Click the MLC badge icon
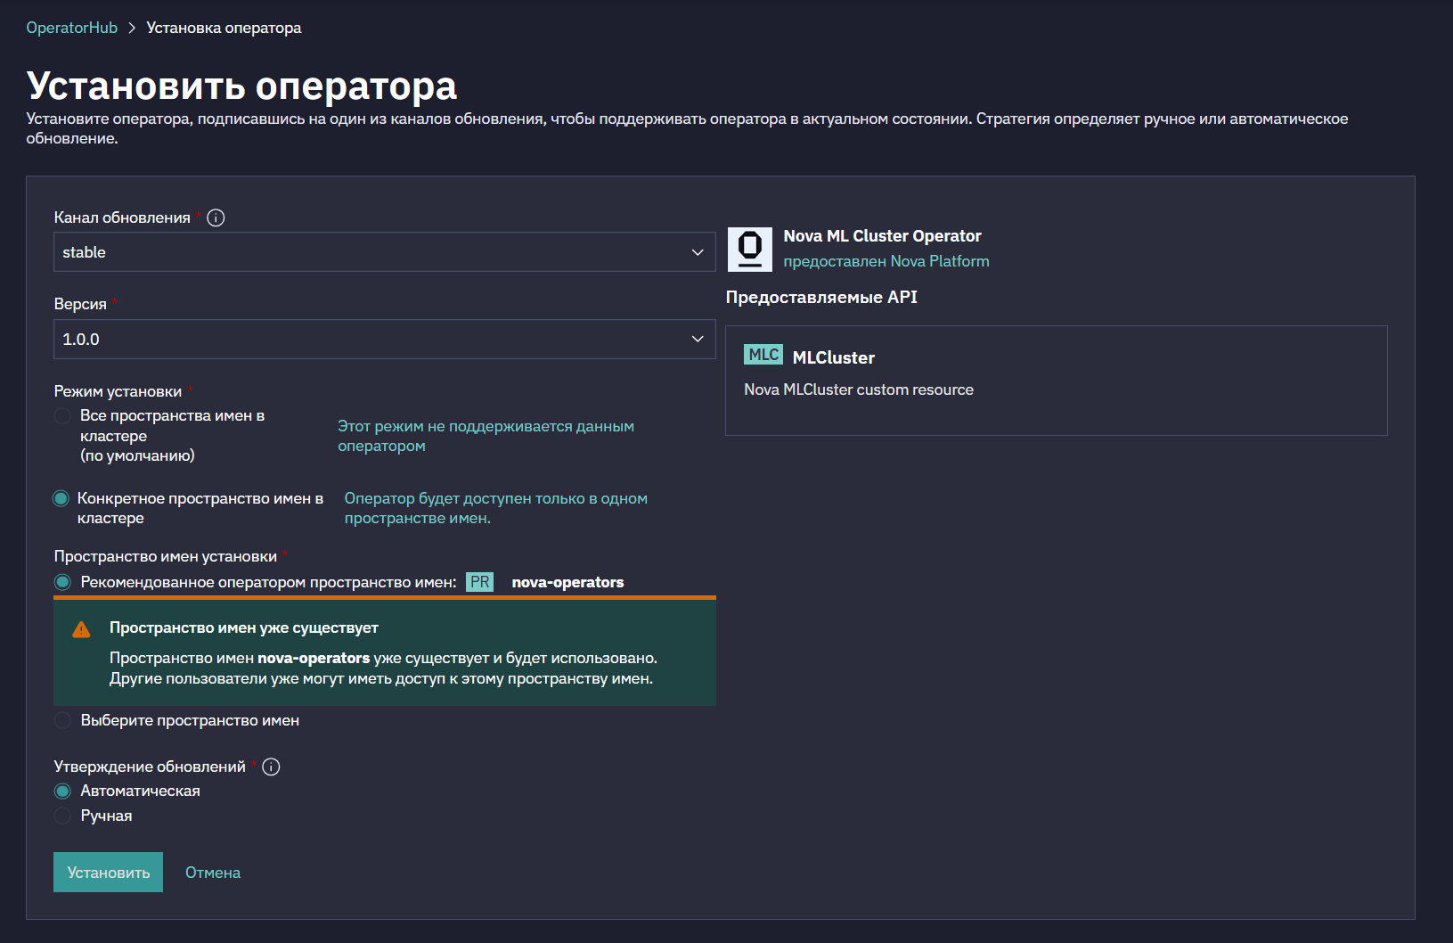 click(x=763, y=355)
